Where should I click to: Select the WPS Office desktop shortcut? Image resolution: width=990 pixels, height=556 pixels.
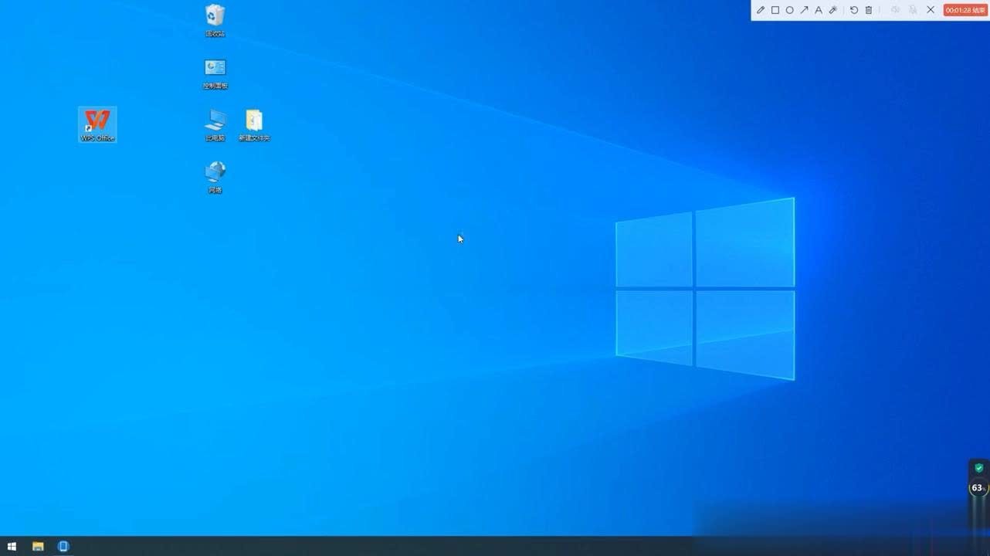[97, 124]
